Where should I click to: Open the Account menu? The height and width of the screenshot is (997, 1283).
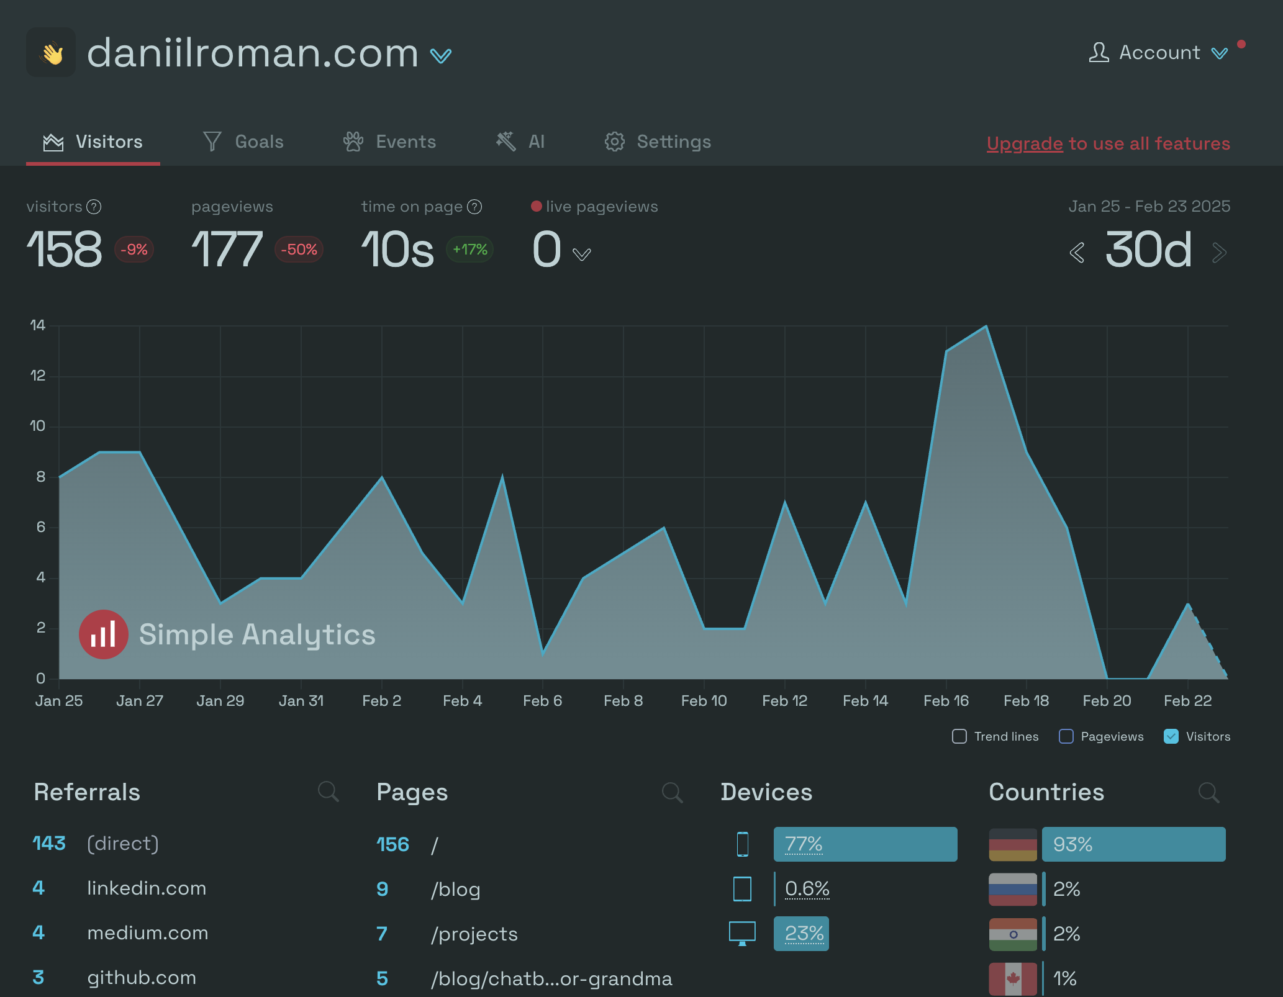(1158, 52)
